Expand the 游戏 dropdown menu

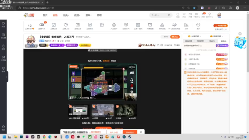[88, 15]
